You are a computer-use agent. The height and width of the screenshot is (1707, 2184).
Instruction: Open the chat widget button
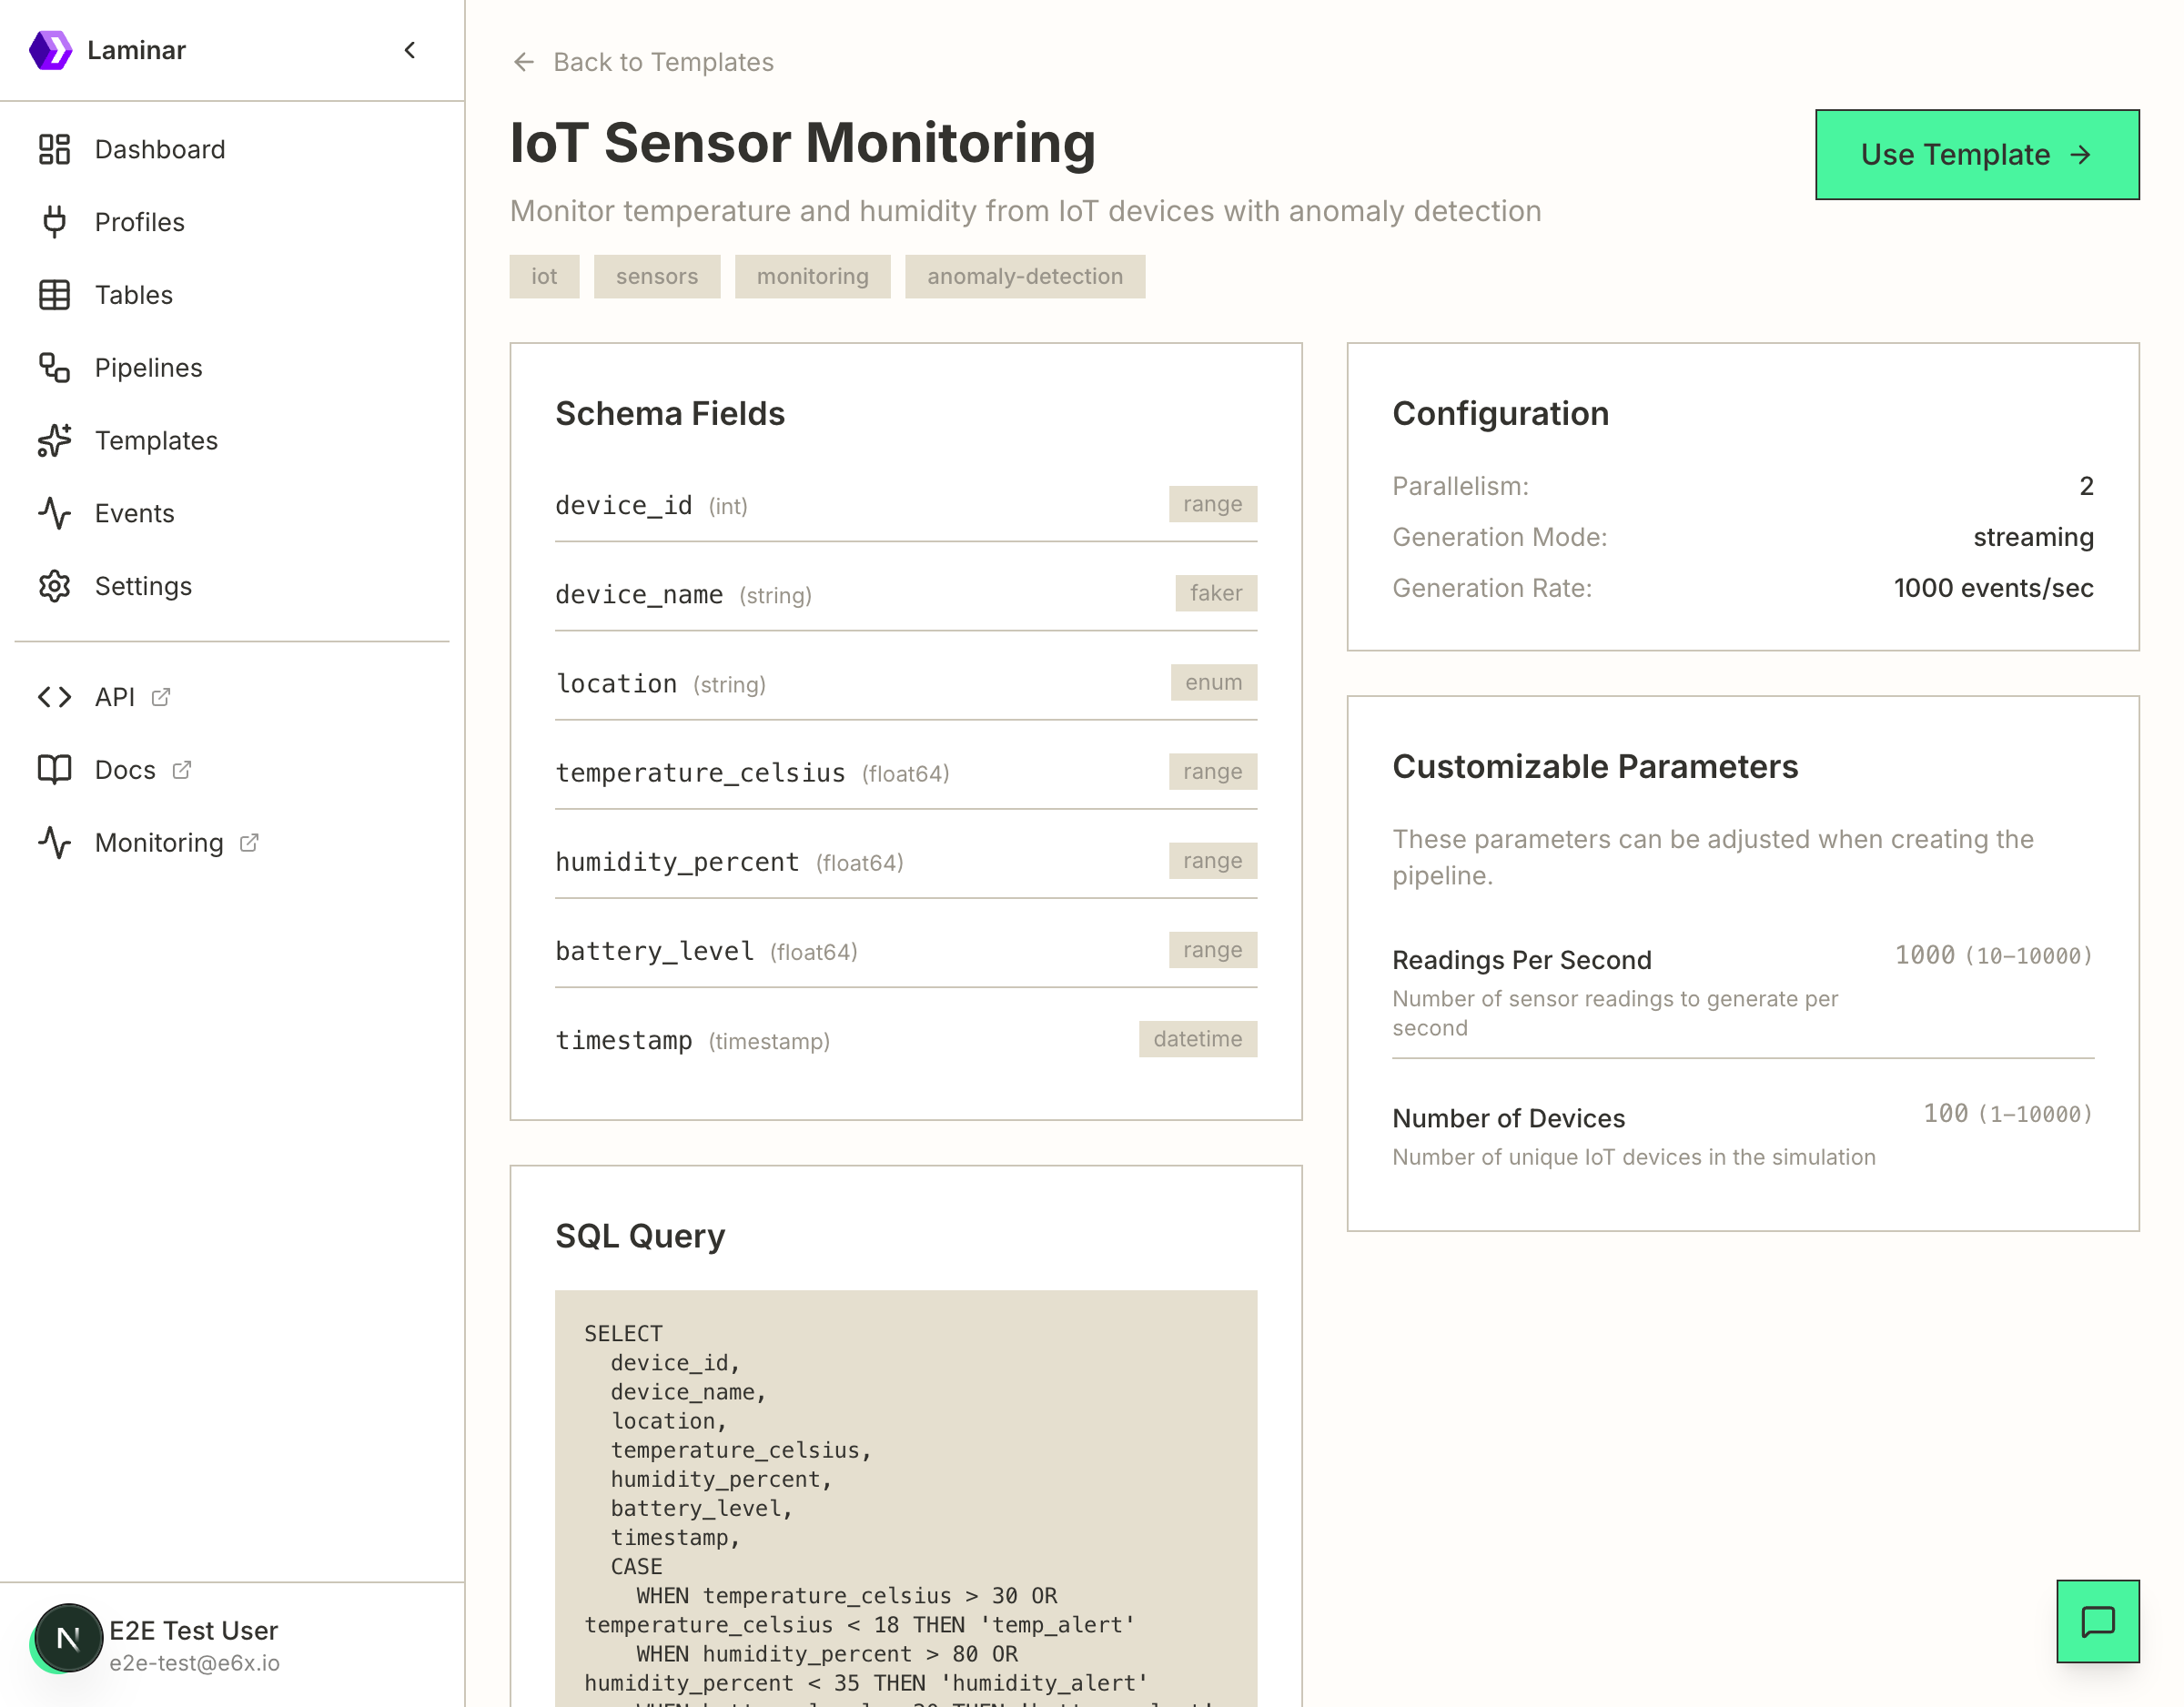[2097, 1621]
